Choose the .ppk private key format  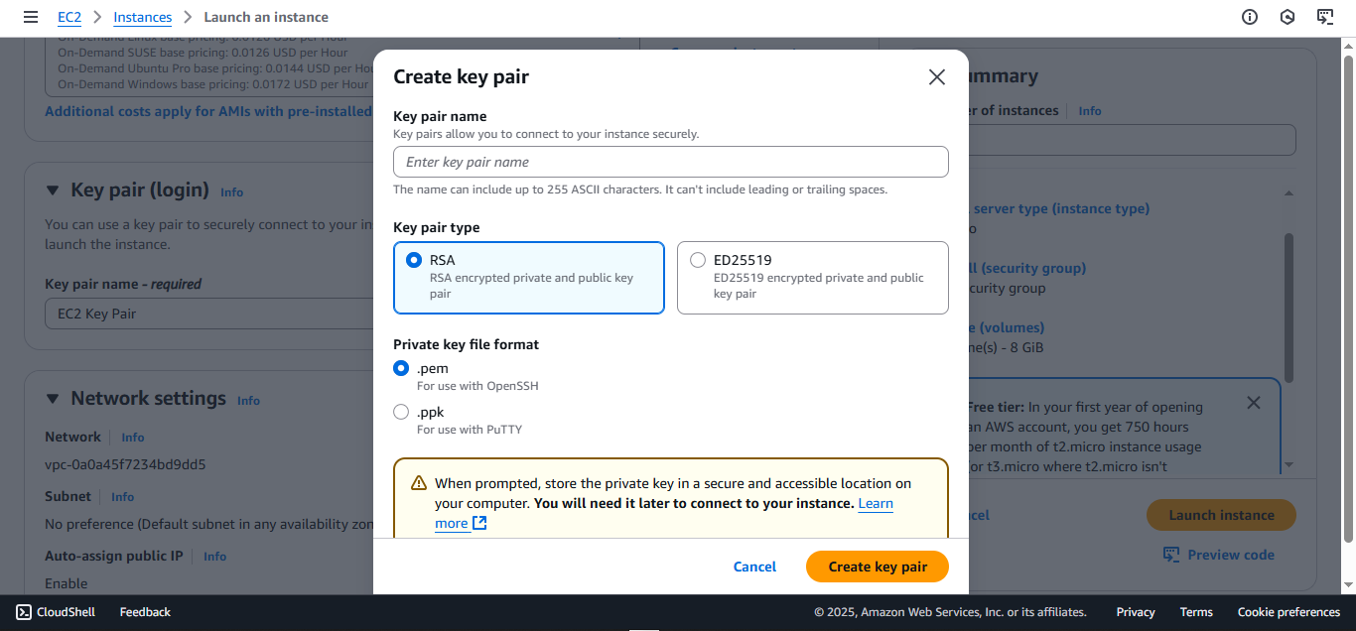click(401, 411)
